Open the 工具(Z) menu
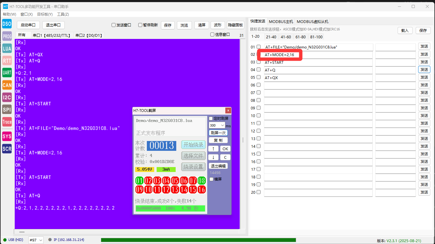 (63, 14)
